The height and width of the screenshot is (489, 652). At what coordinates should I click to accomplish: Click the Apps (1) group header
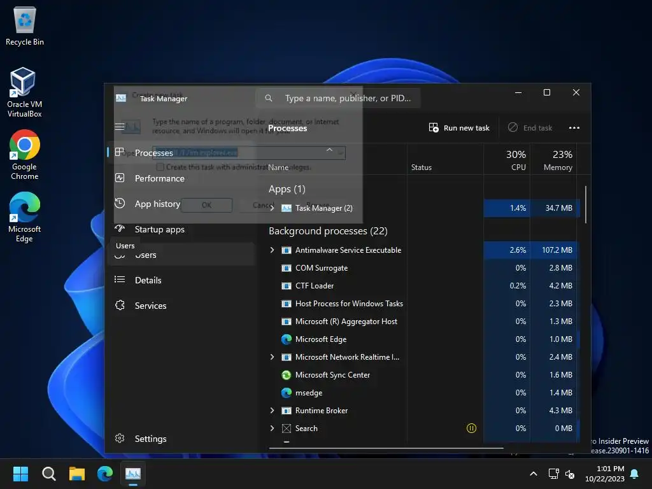point(287,189)
